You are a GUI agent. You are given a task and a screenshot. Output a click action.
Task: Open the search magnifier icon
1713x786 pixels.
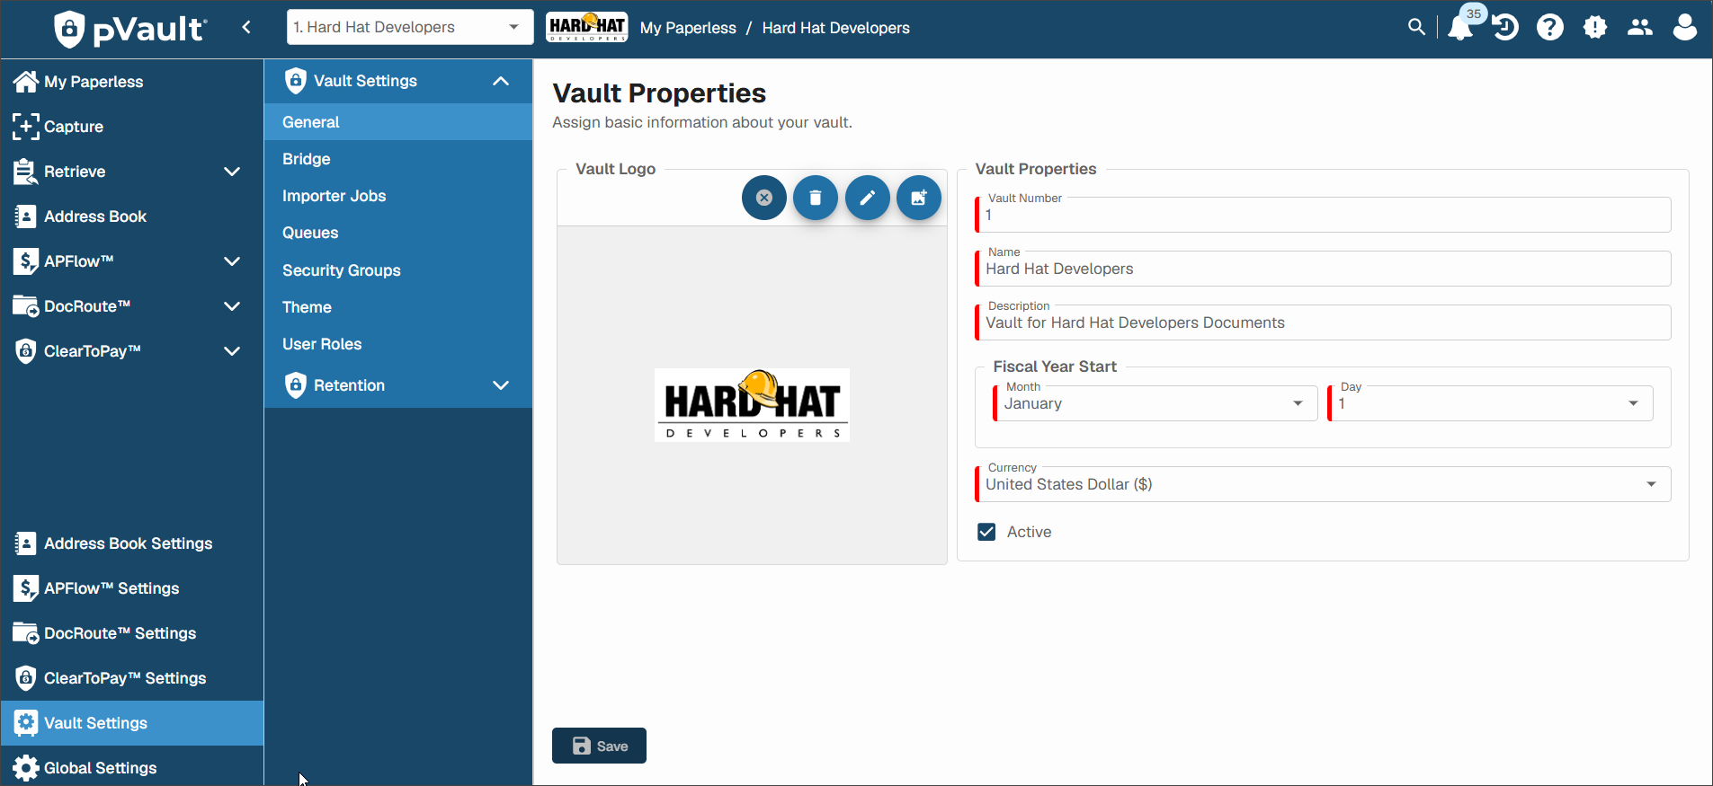tap(1416, 27)
